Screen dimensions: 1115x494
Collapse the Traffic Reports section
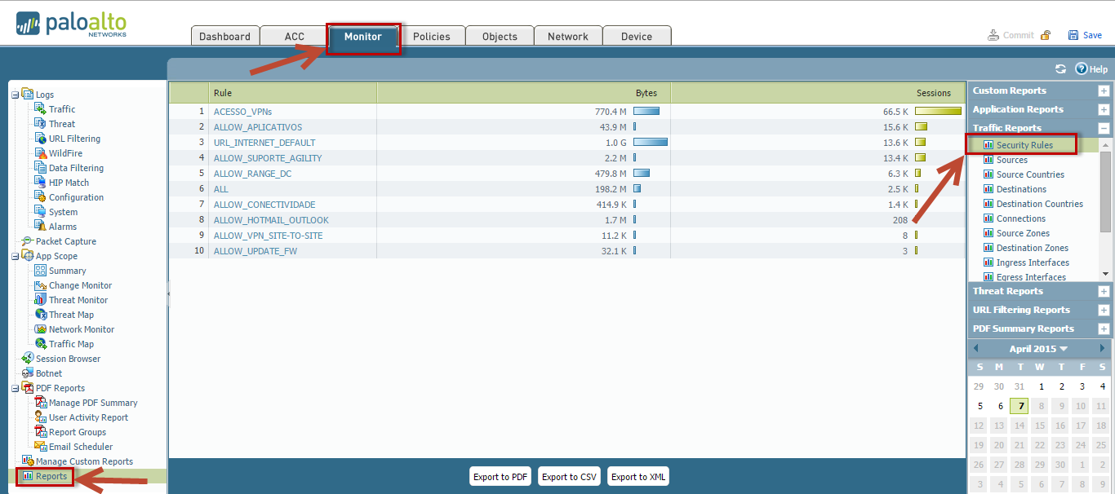(x=1104, y=128)
